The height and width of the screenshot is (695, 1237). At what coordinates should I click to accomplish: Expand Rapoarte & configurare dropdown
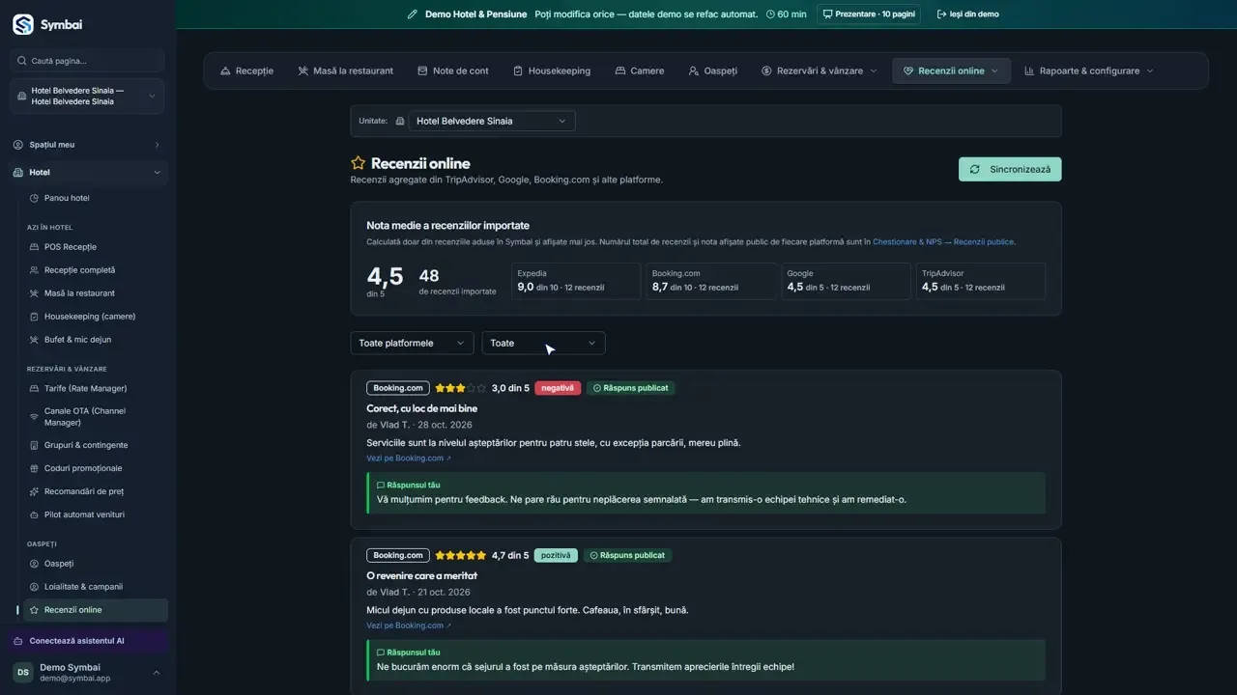[1089, 70]
